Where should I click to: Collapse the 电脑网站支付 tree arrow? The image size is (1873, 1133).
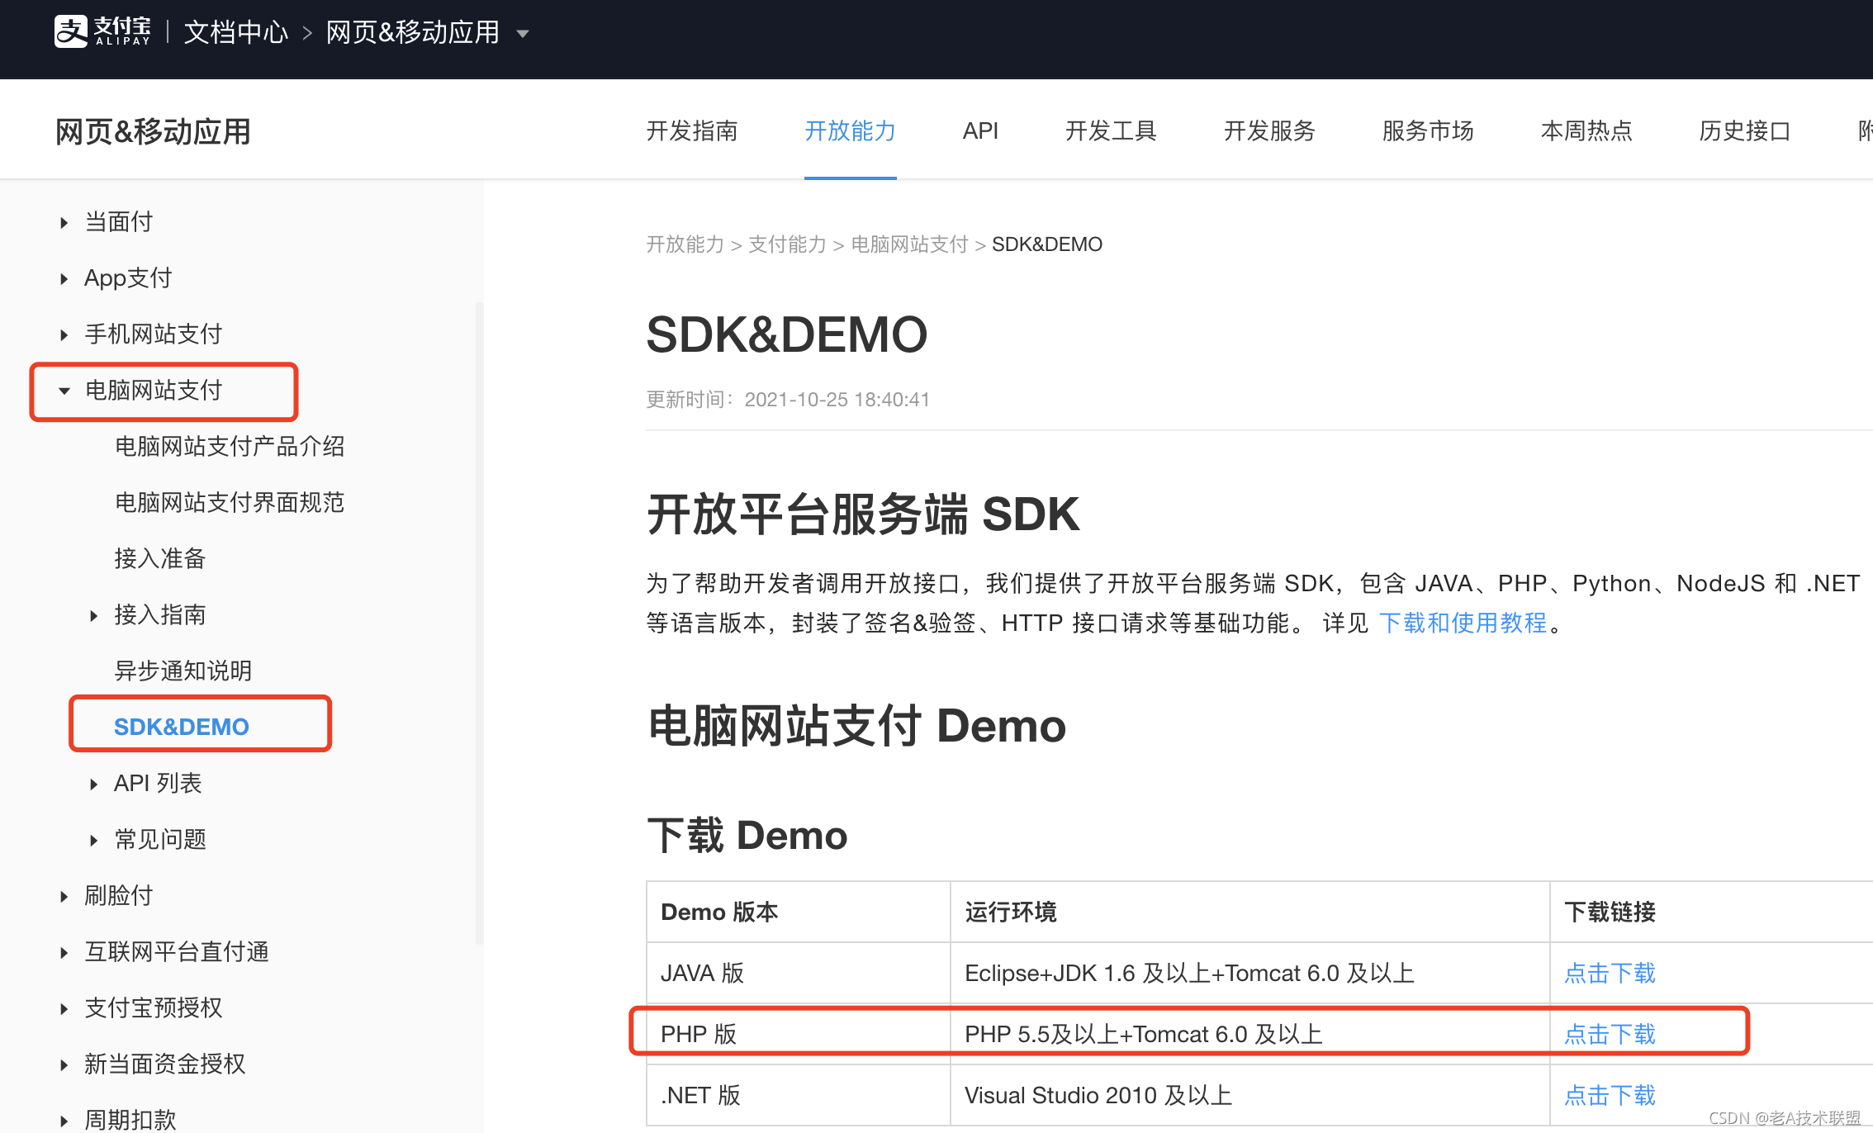point(64,391)
